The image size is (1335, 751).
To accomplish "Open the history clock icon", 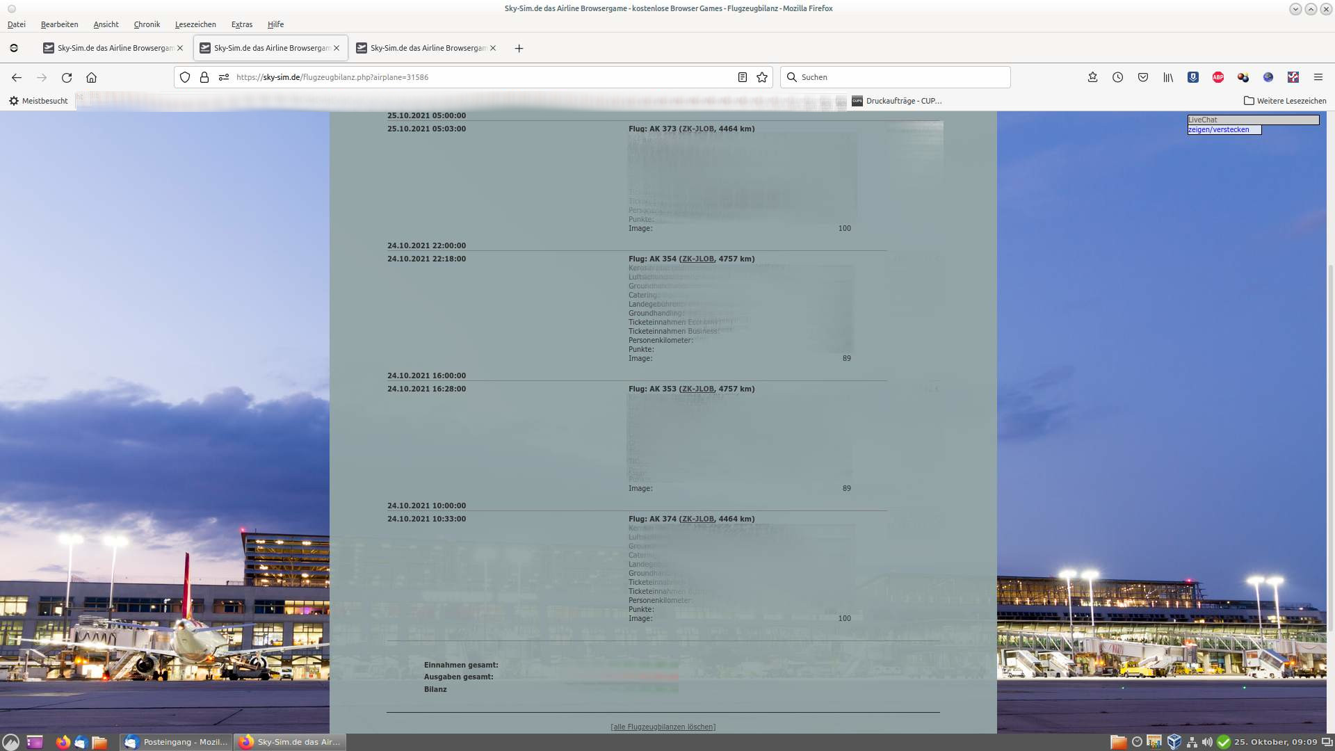I will click(x=1117, y=77).
